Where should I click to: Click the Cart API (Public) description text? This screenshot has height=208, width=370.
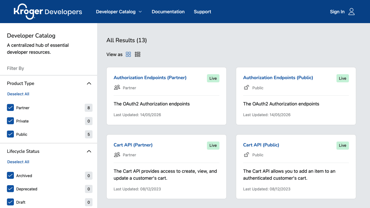(x=289, y=174)
